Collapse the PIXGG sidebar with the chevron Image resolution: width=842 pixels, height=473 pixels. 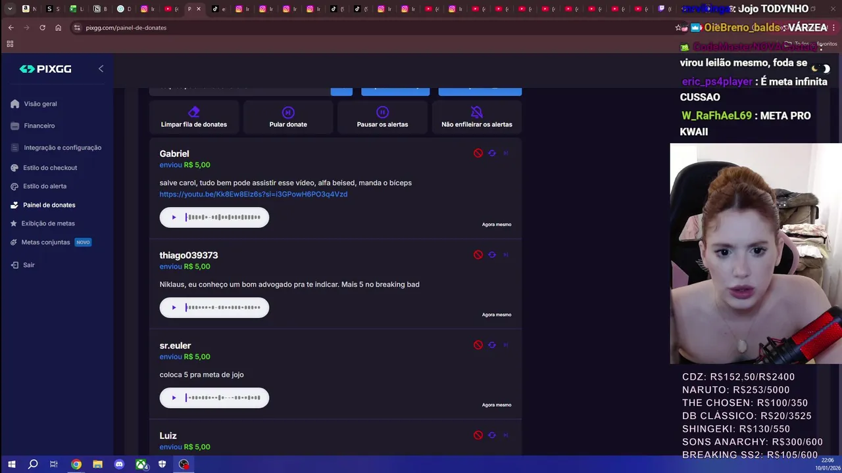click(x=101, y=68)
